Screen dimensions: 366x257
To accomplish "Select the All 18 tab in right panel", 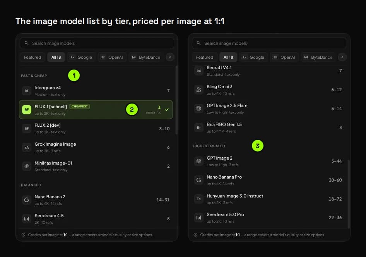I will 228,57.
